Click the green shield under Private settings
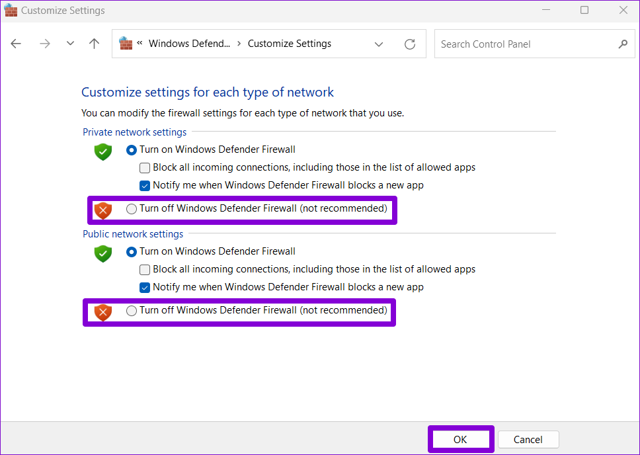The width and height of the screenshot is (640, 455). [x=103, y=152]
